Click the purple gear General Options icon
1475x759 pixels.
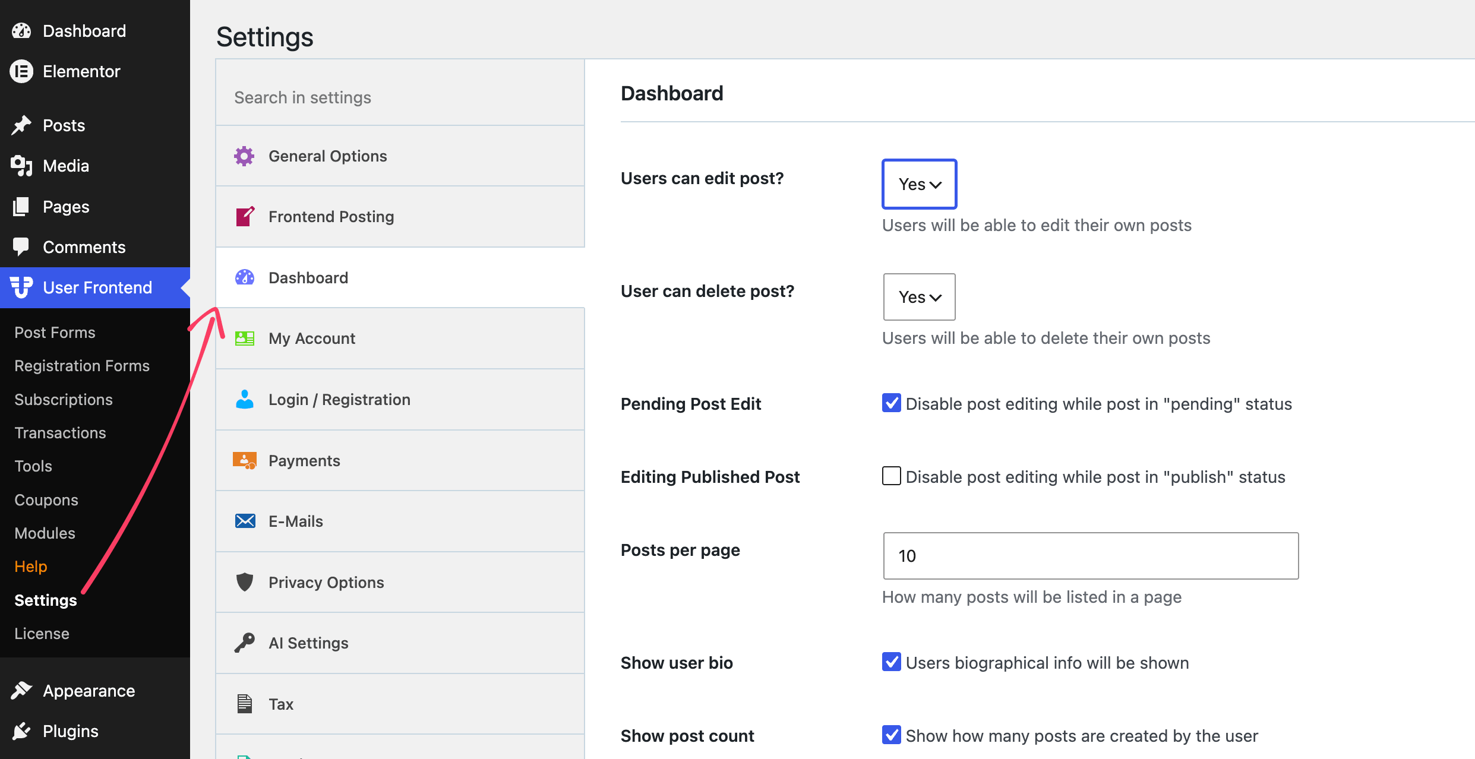pos(244,156)
